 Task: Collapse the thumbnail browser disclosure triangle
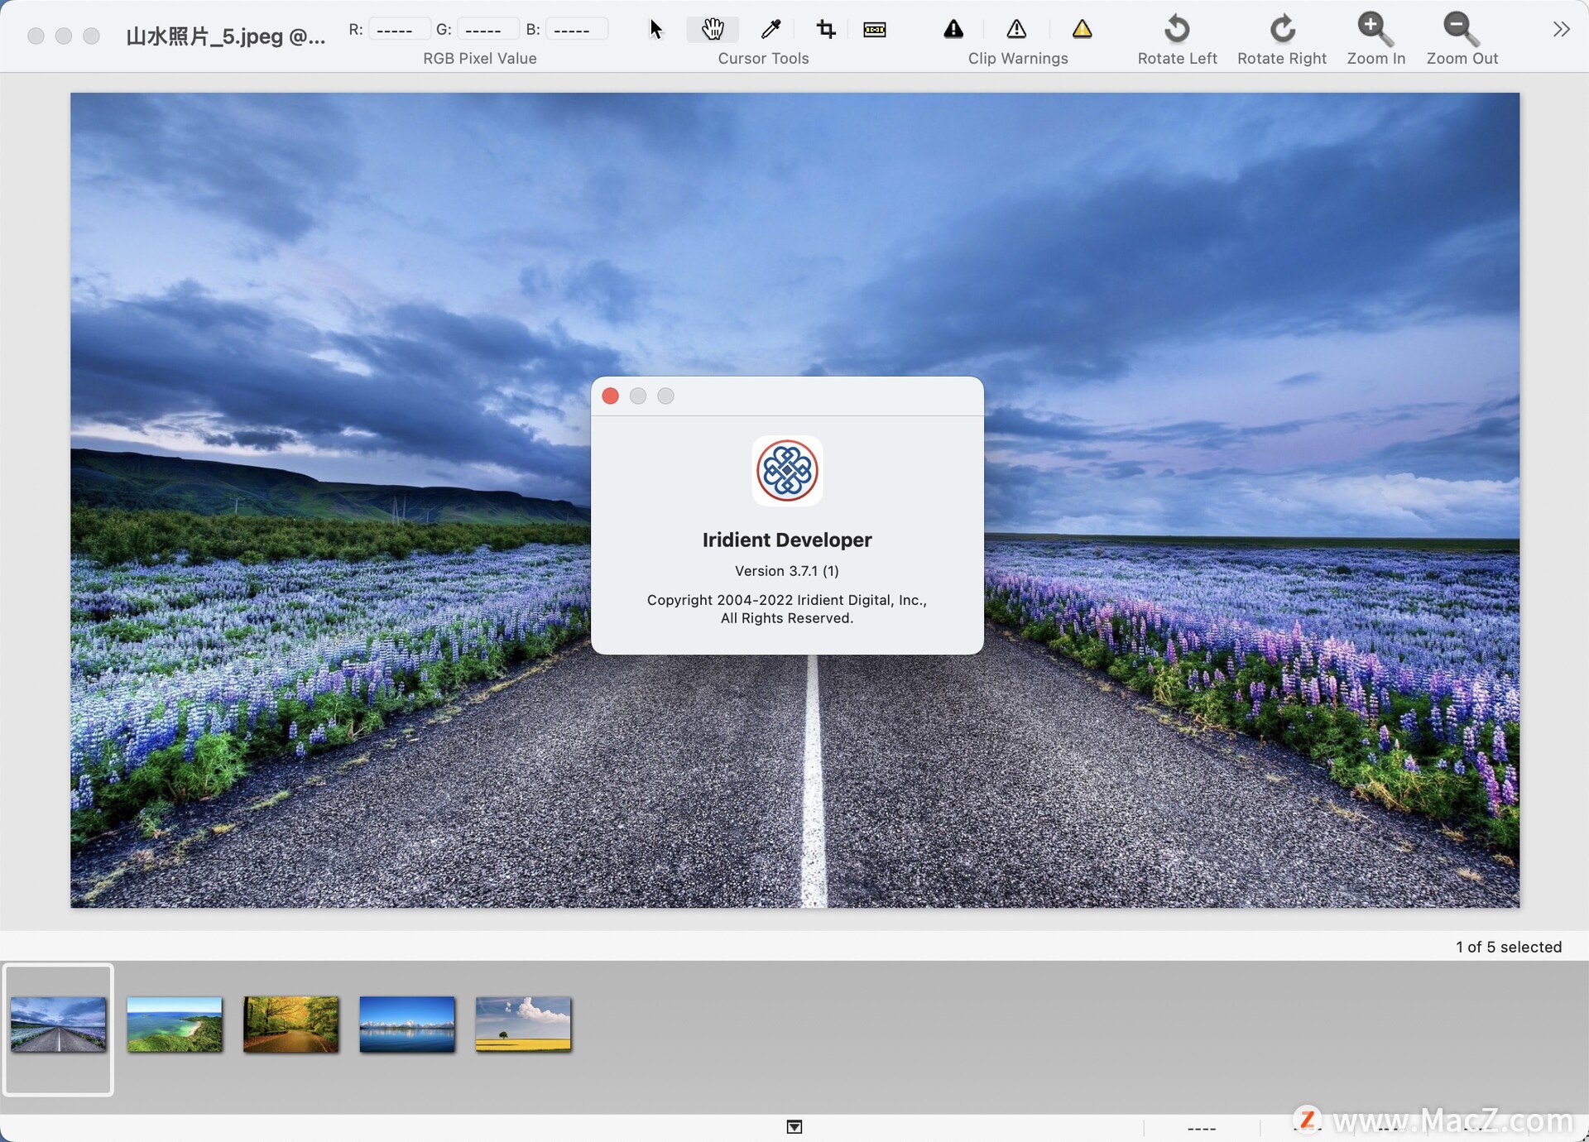(x=794, y=1127)
